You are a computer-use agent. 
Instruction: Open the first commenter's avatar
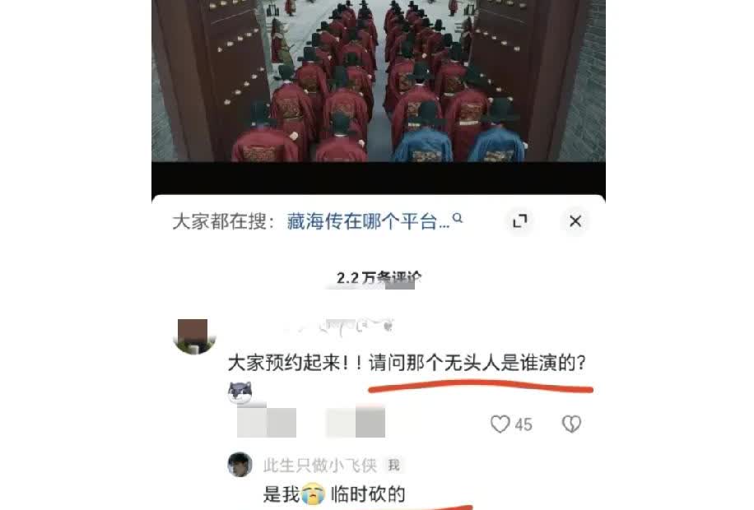[x=193, y=336]
